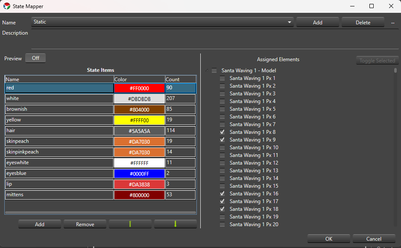Image resolution: width=401 pixels, height=248 pixels.
Task: Select the skinpinkpeach name cell
Action: (59, 152)
